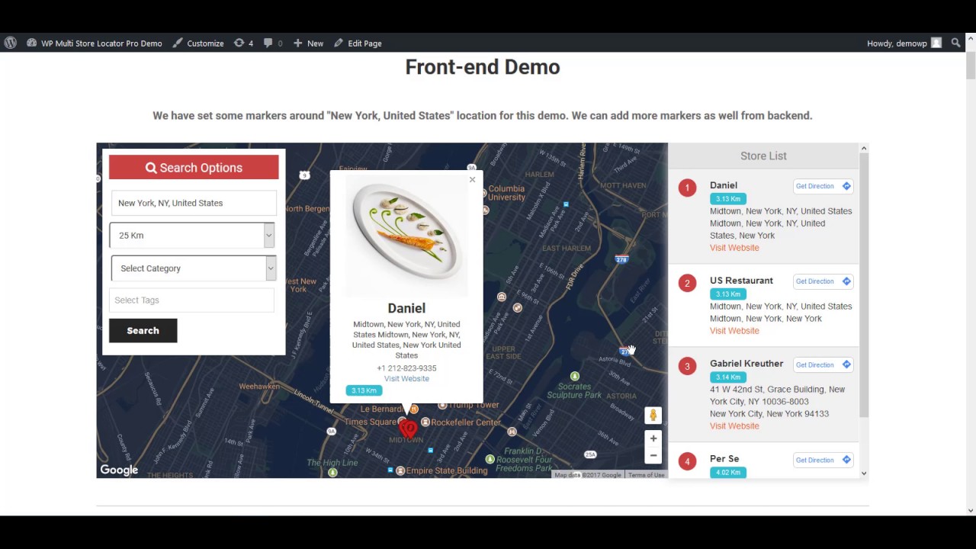Click Visit Website under US Restaurant
This screenshot has width=976, height=549.
tap(734, 331)
